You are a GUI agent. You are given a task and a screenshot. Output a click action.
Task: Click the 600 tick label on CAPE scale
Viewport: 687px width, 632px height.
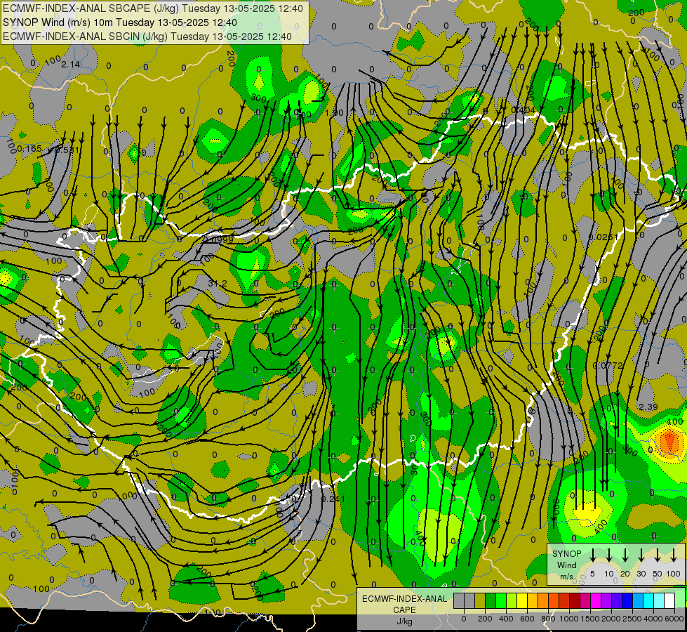[527, 619]
